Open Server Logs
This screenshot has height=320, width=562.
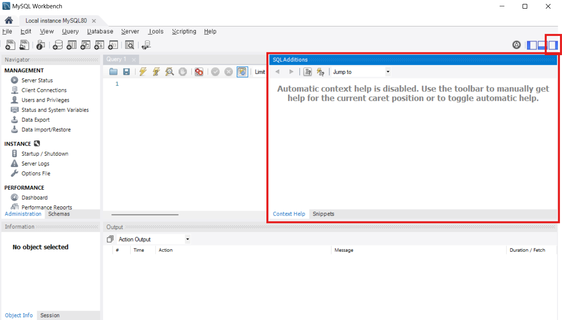[35, 164]
